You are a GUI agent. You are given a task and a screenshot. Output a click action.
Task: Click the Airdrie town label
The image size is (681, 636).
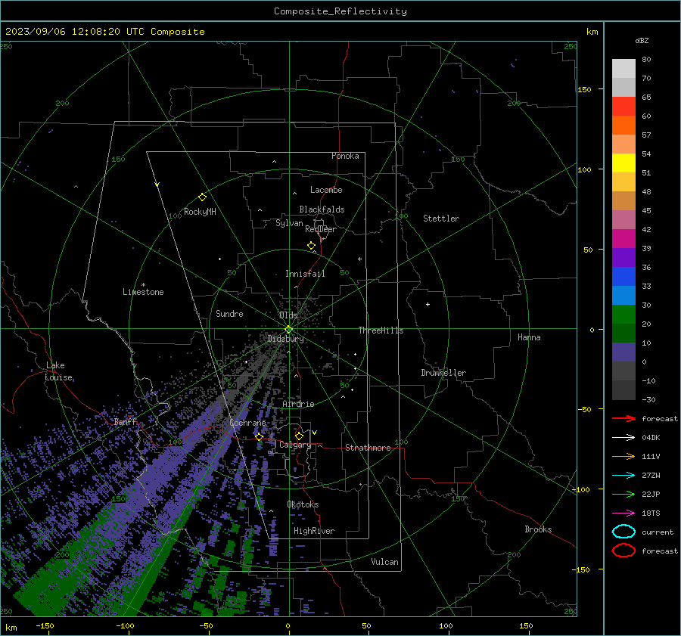click(298, 404)
